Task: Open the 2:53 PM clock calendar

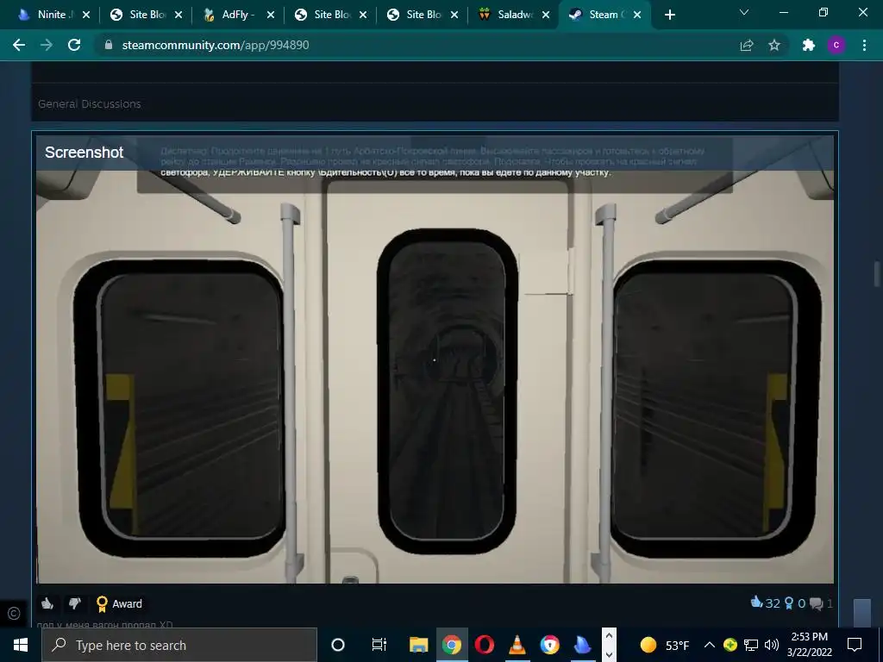Action: pyautogui.click(x=809, y=645)
